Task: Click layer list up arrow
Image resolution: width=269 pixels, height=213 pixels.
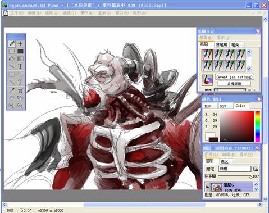Action: (256, 184)
